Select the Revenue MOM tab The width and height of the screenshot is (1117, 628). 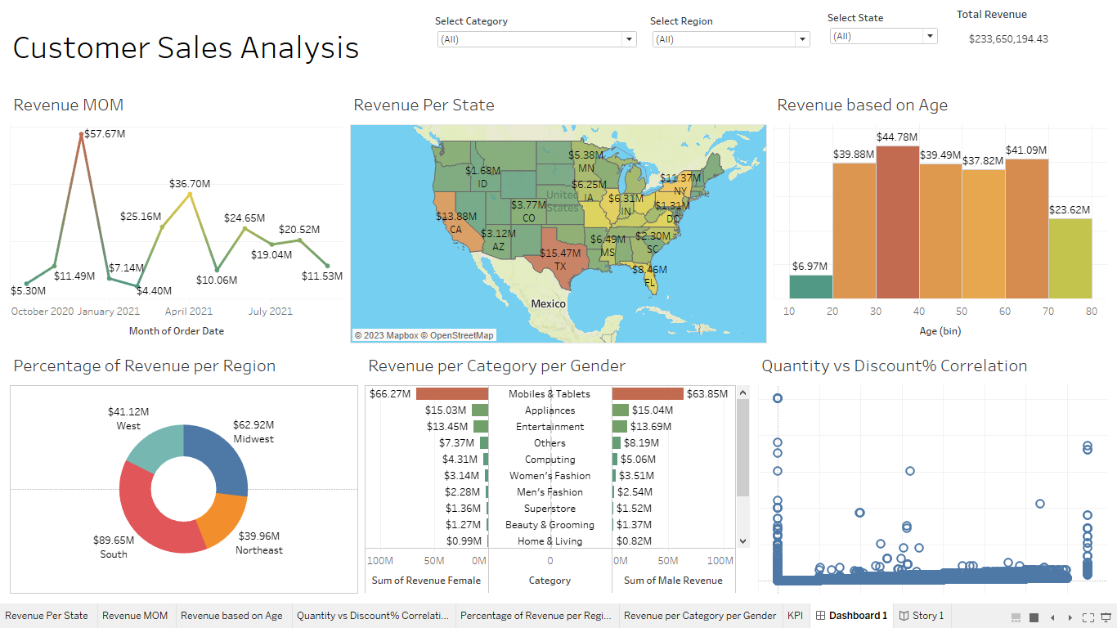[x=135, y=616]
